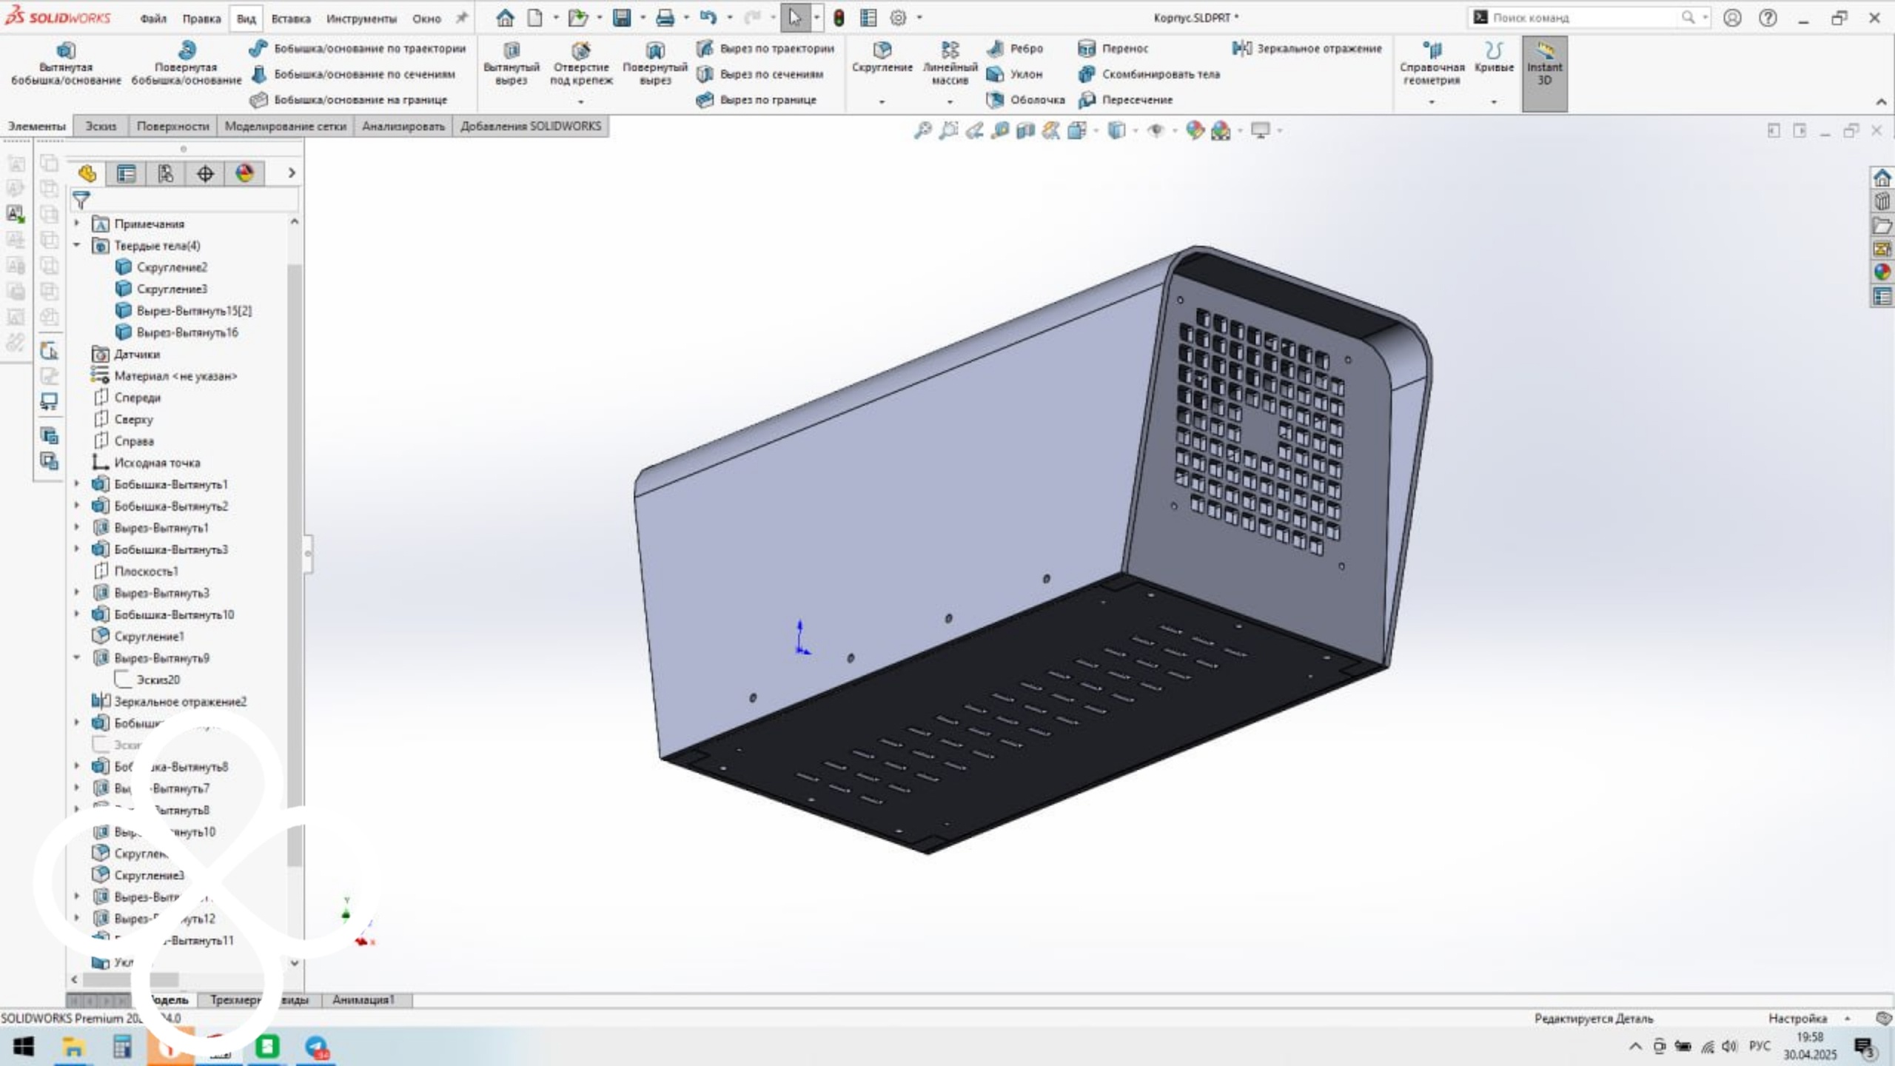This screenshot has width=1895, height=1066.
Task: Select the Линейный массив tool
Action: pos(950,64)
